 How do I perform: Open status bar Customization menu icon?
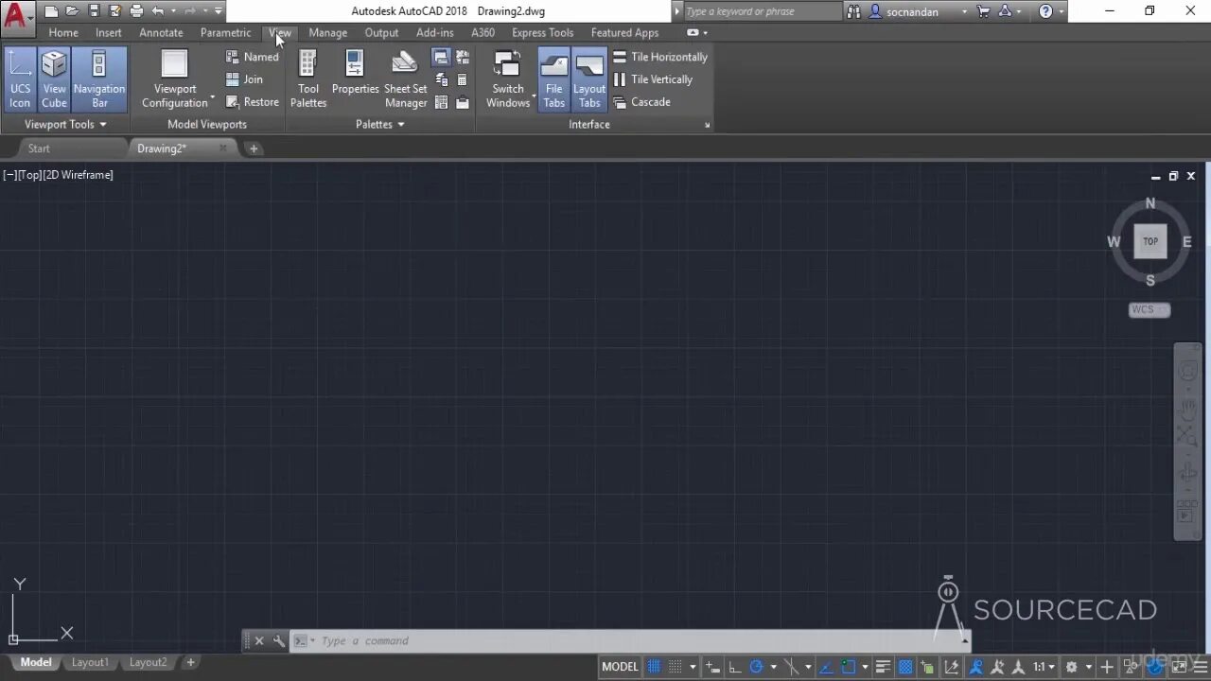(1200, 667)
